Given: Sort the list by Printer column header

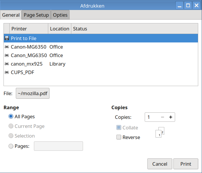Looking at the screenshot, I should pos(29,29).
